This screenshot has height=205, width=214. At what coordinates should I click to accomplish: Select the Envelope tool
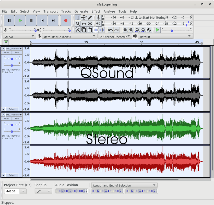84,17
